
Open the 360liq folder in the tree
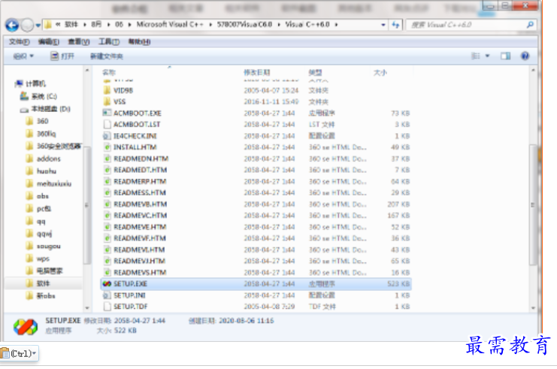point(41,134)
